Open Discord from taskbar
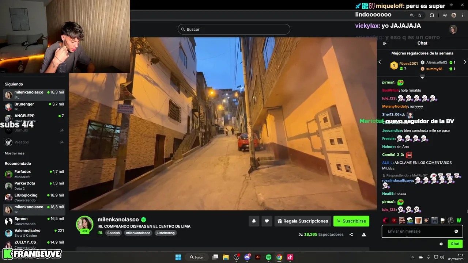 (x=248, y=257)
